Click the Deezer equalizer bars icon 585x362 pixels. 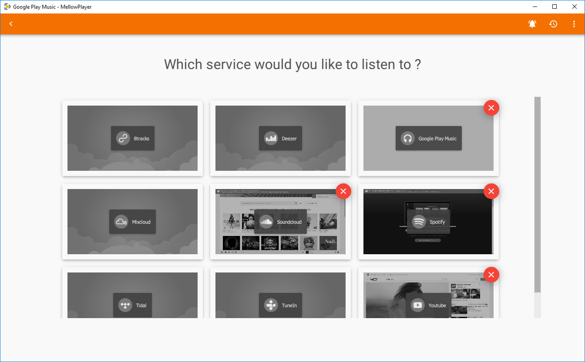click(271, 139)
